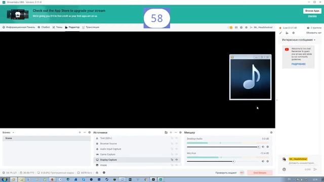Open the Темы tab

[57, 27]
